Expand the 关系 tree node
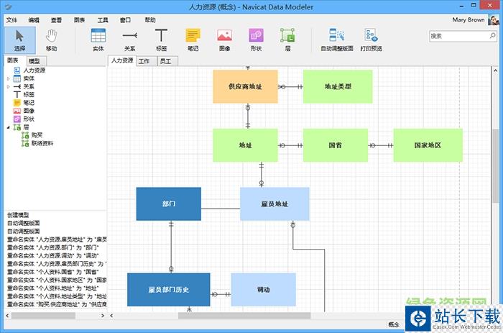This screenshot has height=333, width=503. (x=9, y=87)
